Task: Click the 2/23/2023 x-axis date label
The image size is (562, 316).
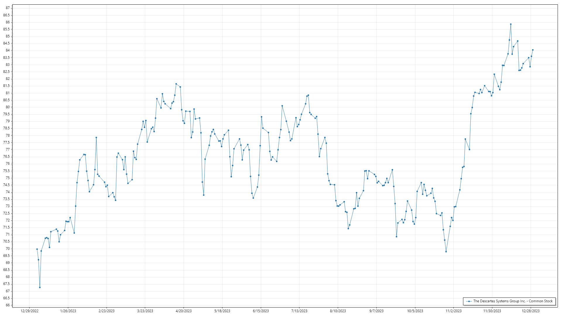Action: click(x=107, y=311)
